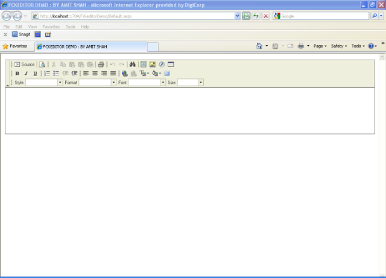This screenshot has height=278, width=386.
Task: Print the editor content via printer icon
Action: click(101, 65)
